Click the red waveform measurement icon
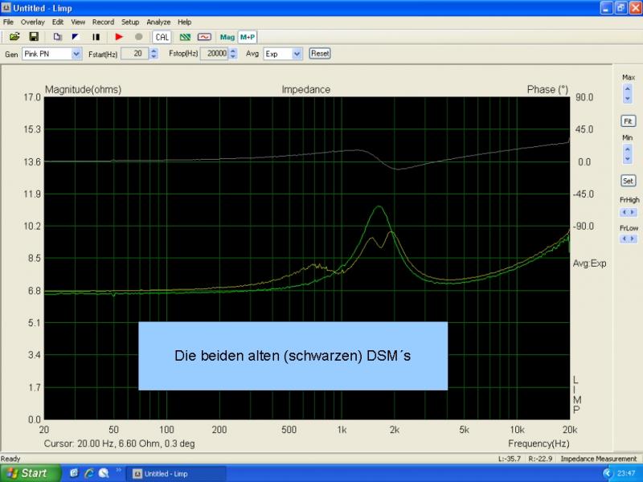643x482 pixels. [204, 37]
